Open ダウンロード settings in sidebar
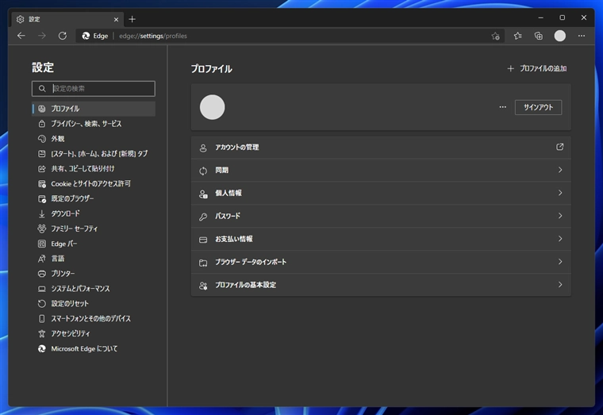 click(x=65, y=213)
